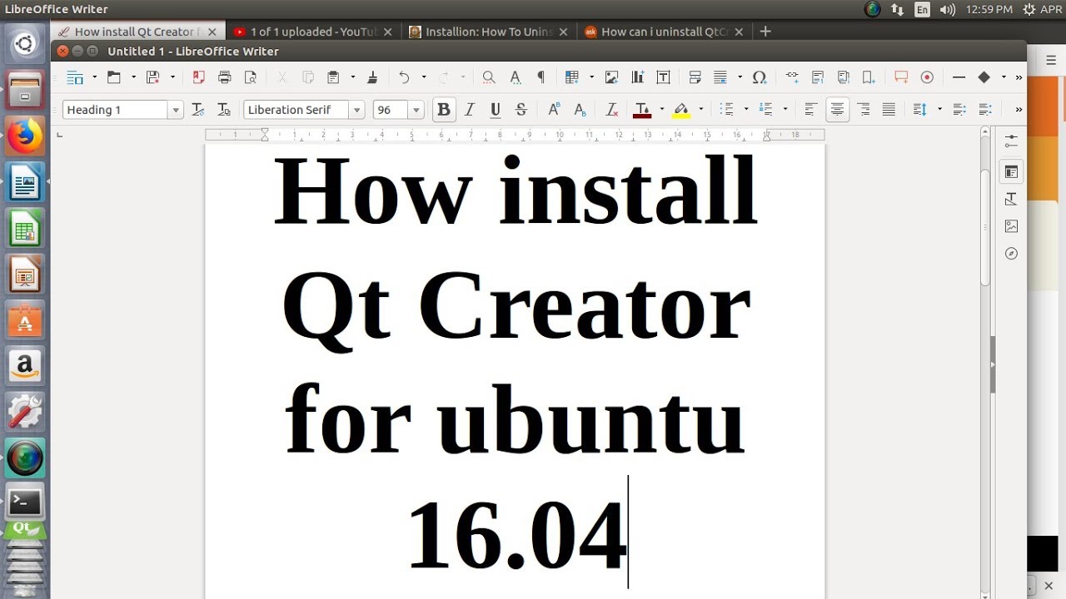The image size is (1066, 599).
Task: Save the document with Save icon
Action: tap(152, 77)
